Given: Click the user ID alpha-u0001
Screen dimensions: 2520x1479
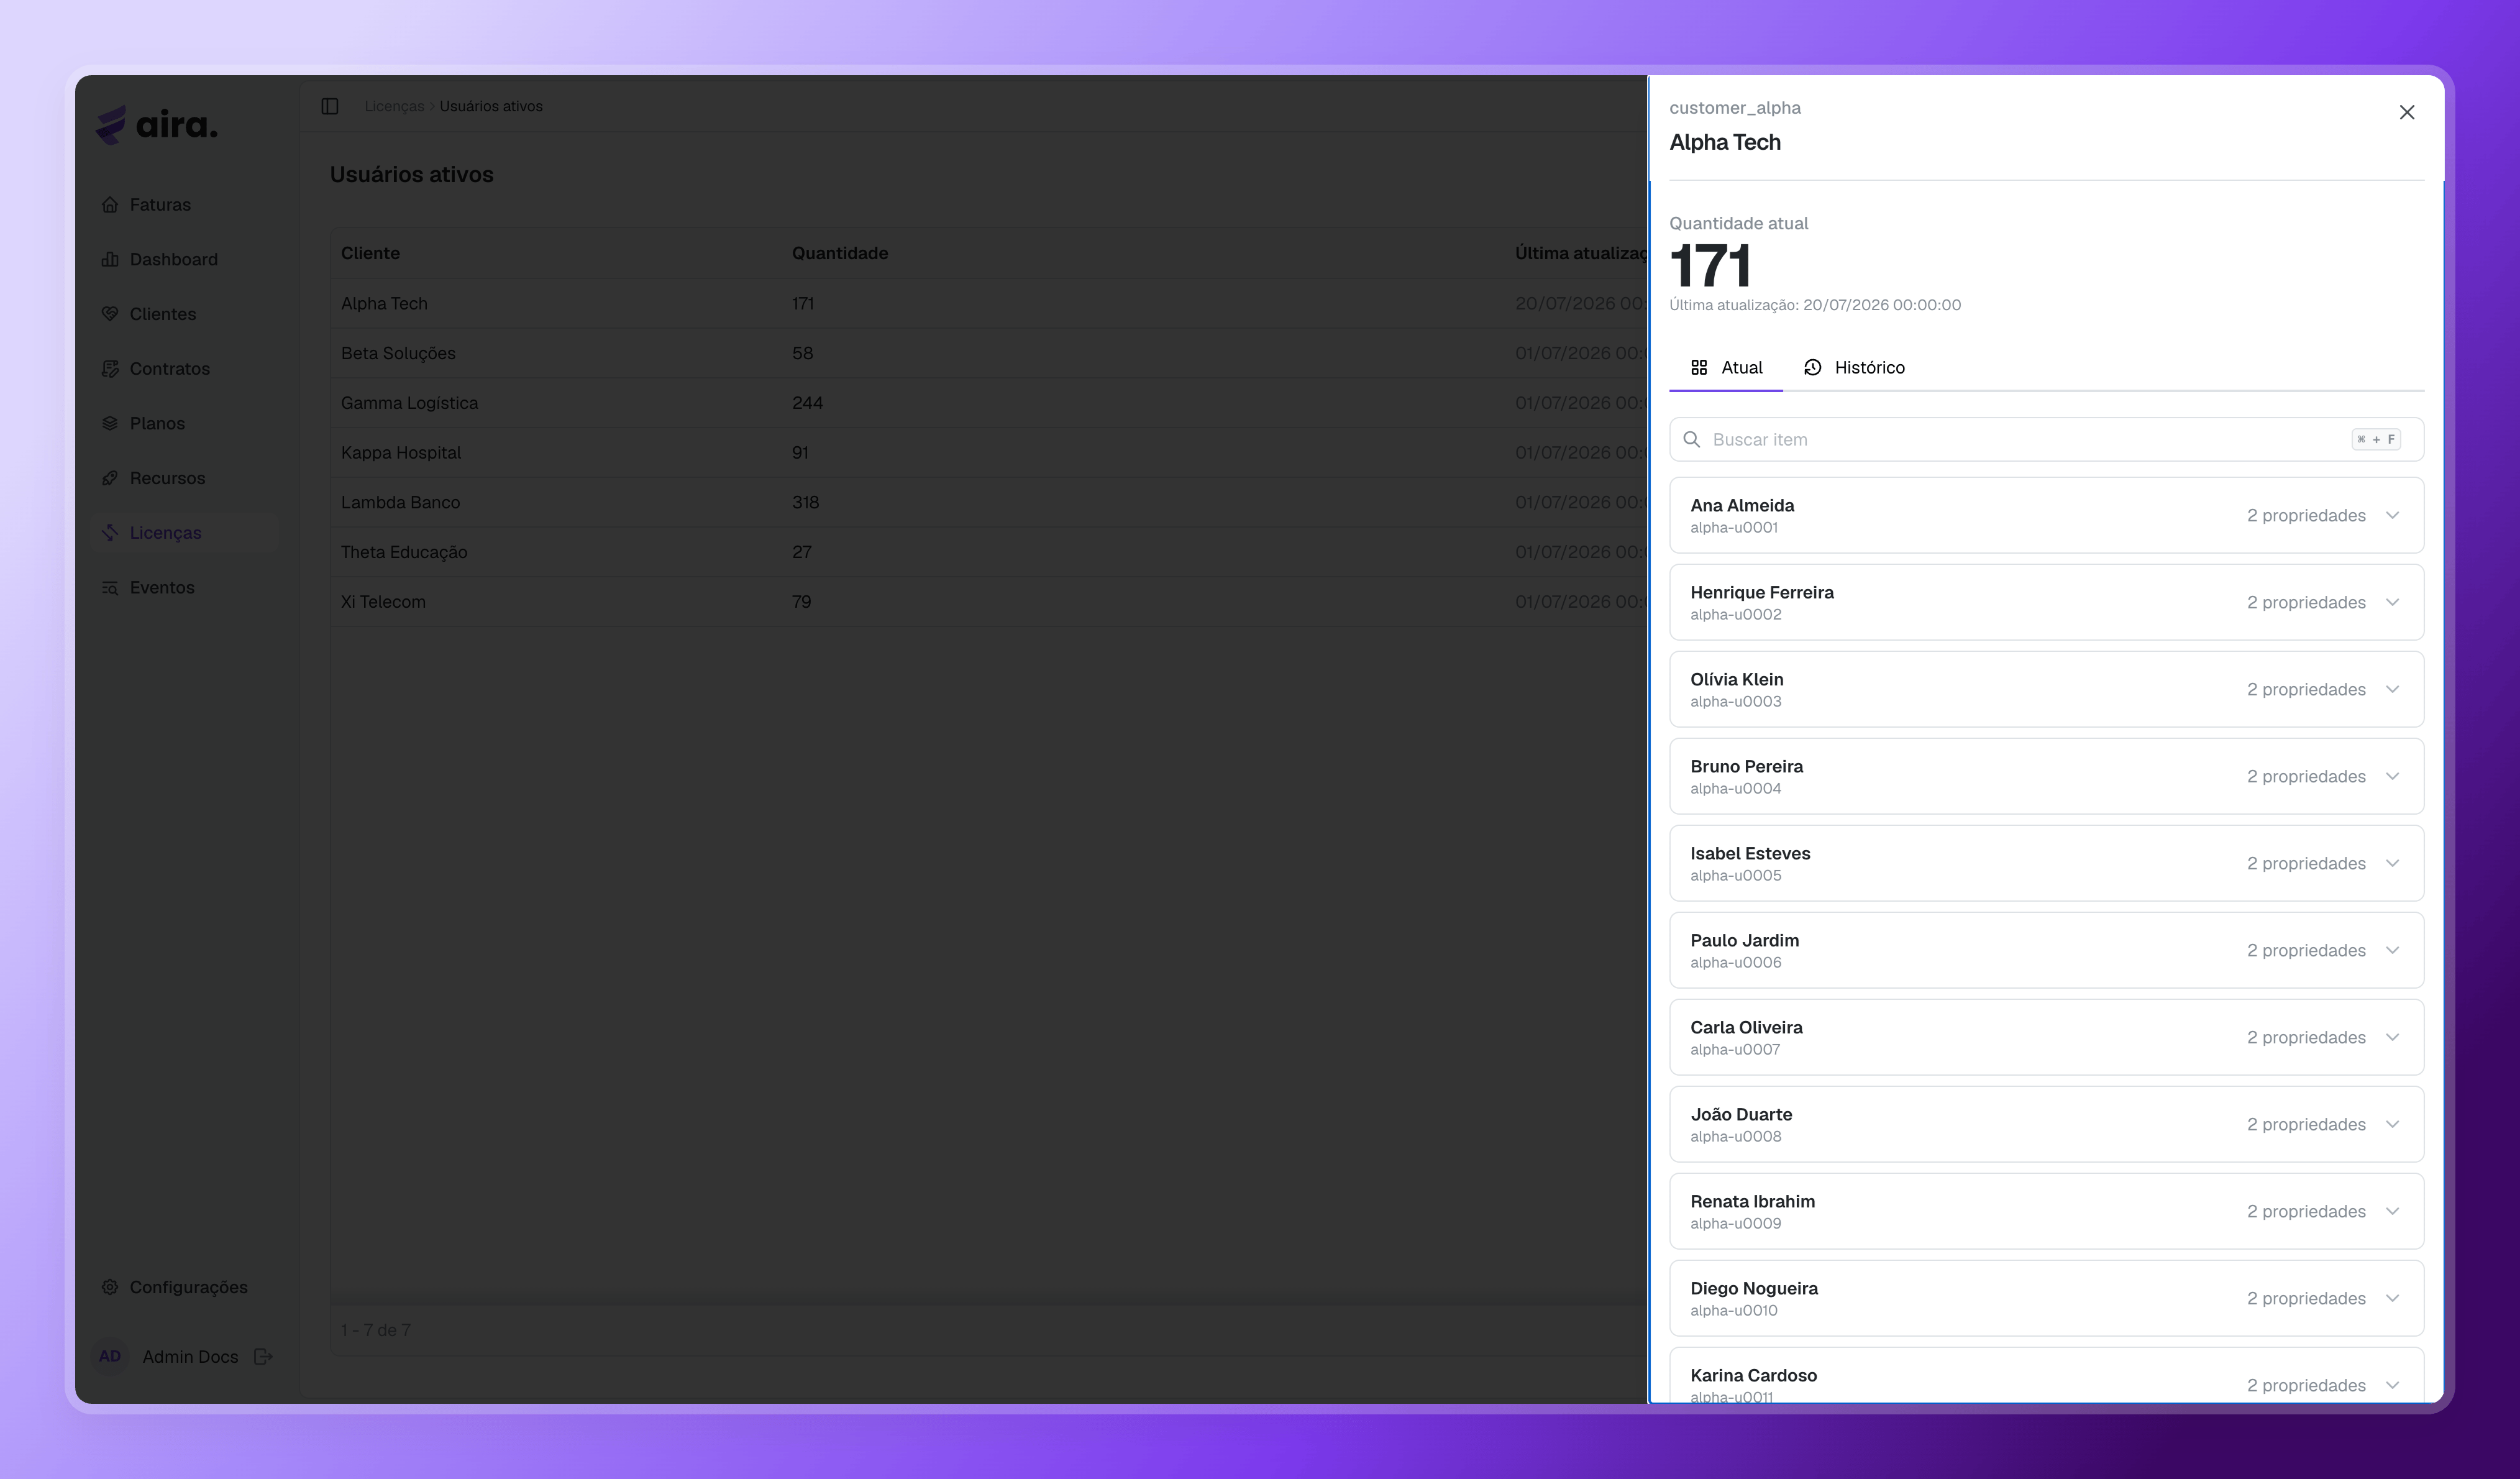Looking at the screenshot, I should coord(1734,528).
